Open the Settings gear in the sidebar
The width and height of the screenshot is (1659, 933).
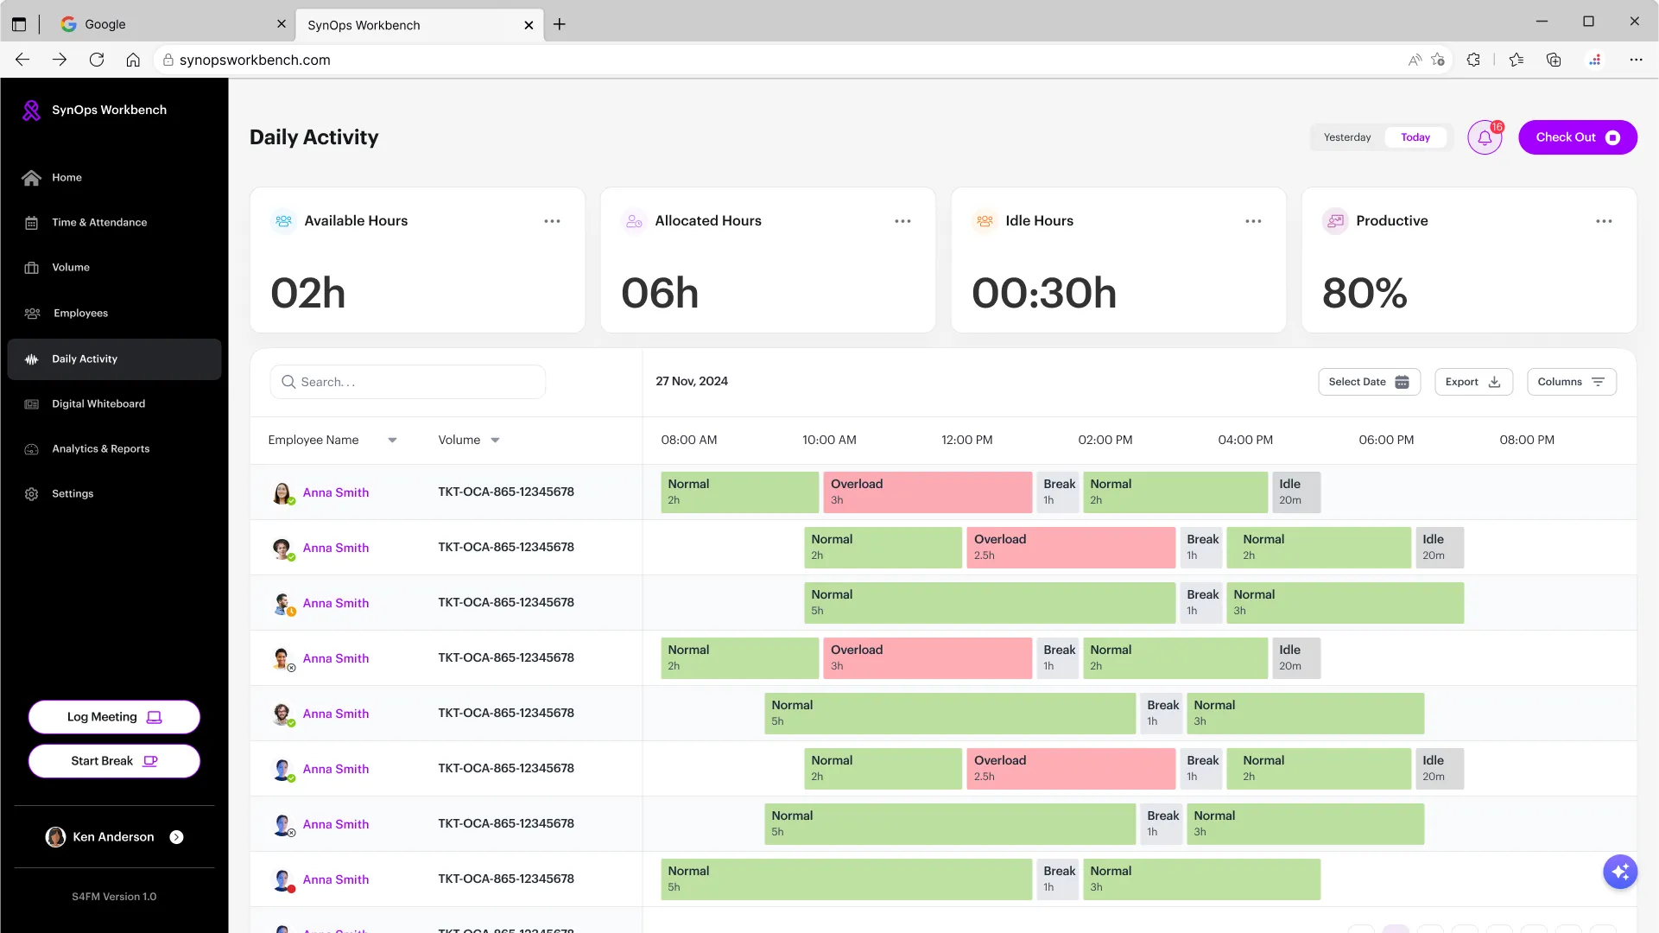click(32, 493)
